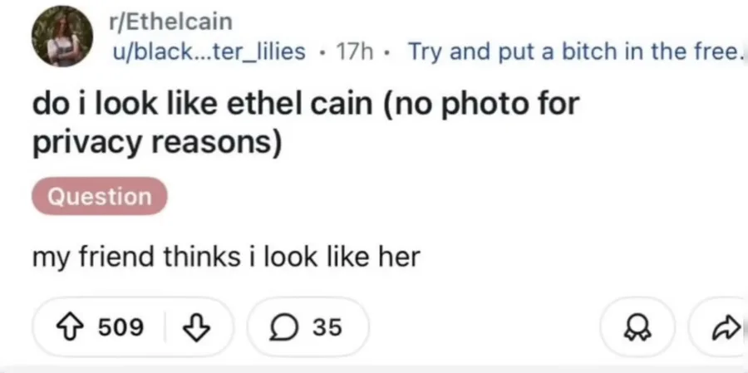Click the body text "my friend thinks i look like her"
This screenshot has height=373, width=748.
click(226, 258)
